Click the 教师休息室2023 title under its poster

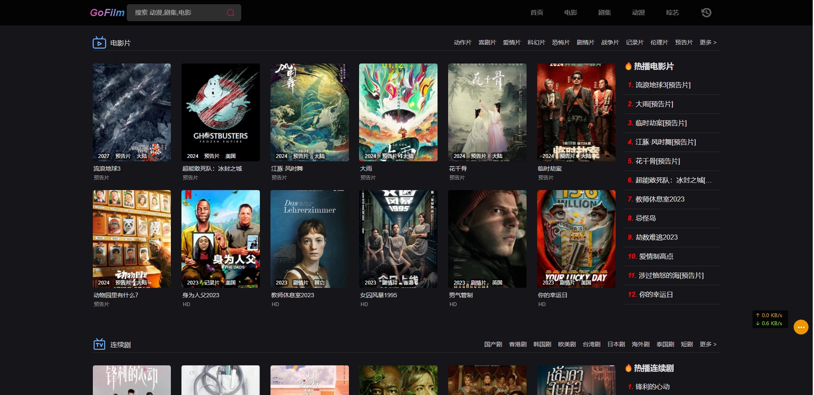(293, 295)
